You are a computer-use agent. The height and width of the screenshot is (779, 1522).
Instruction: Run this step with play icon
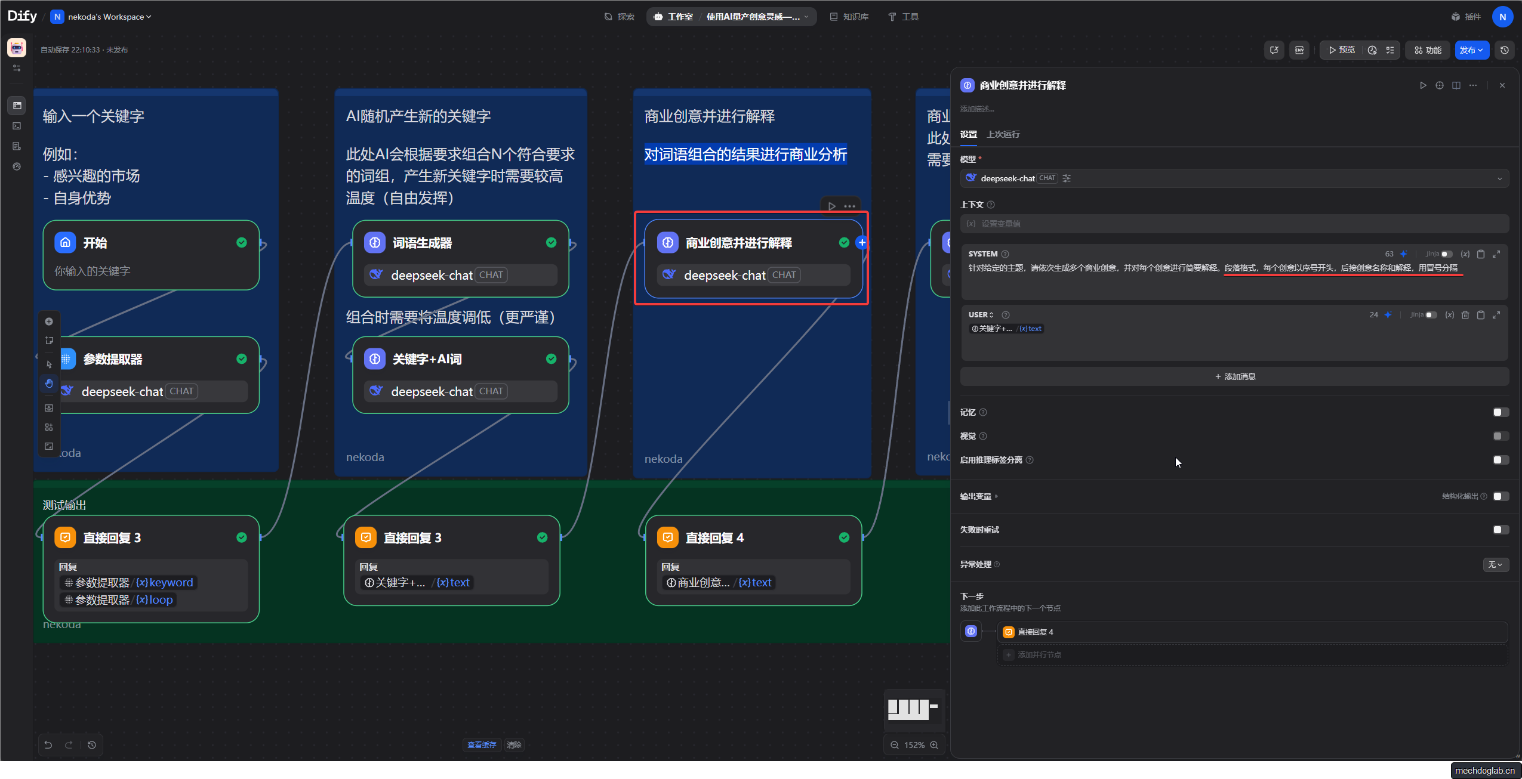[x=1423, y=85]
